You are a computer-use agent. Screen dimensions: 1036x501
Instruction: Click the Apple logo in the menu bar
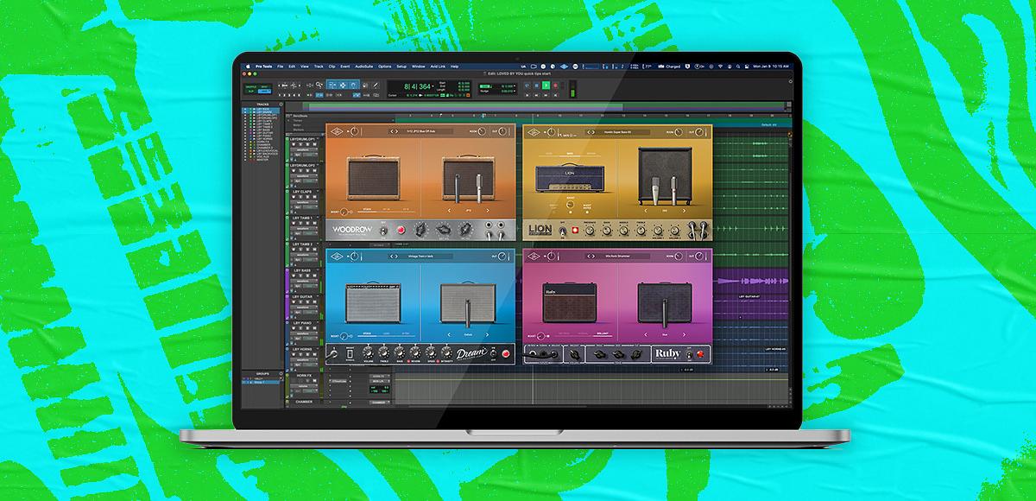[248, 67]
